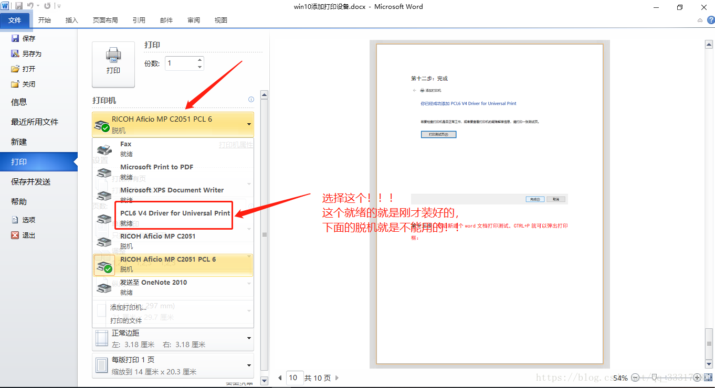Click the print settings scrollbar up arrow
The image size is (715, 388).
point(264,95)
